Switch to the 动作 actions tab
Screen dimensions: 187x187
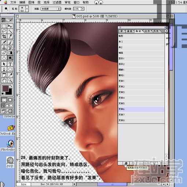147,31
